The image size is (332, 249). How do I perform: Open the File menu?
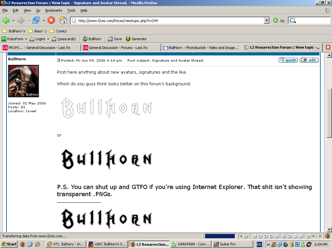[5, 10]
